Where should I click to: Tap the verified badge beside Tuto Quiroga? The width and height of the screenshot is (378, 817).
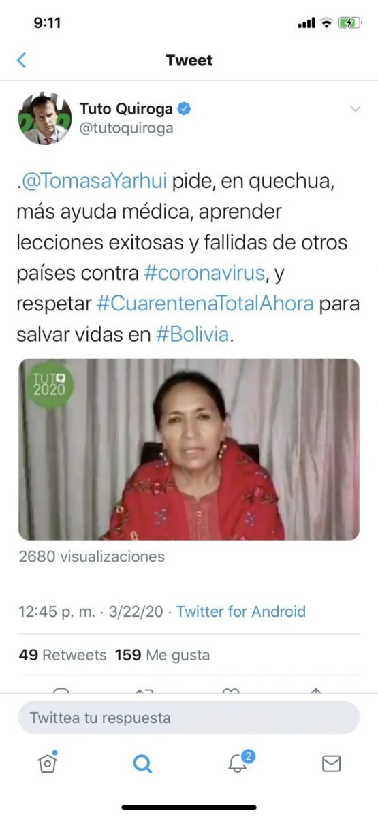[x=184, y=108]
